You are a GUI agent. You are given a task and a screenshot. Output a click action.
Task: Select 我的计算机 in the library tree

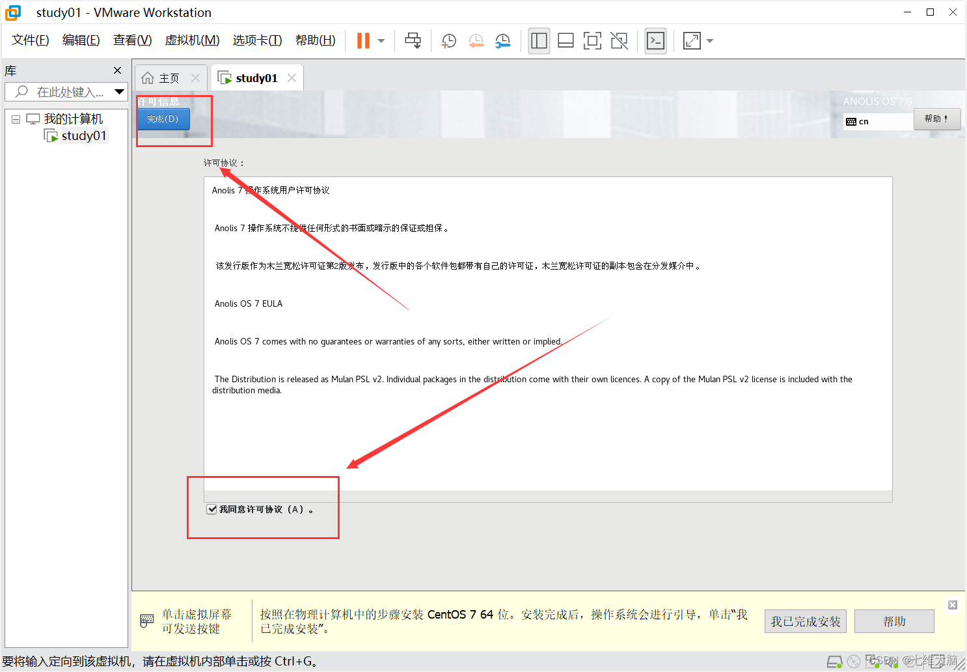[x=73, y=119]
